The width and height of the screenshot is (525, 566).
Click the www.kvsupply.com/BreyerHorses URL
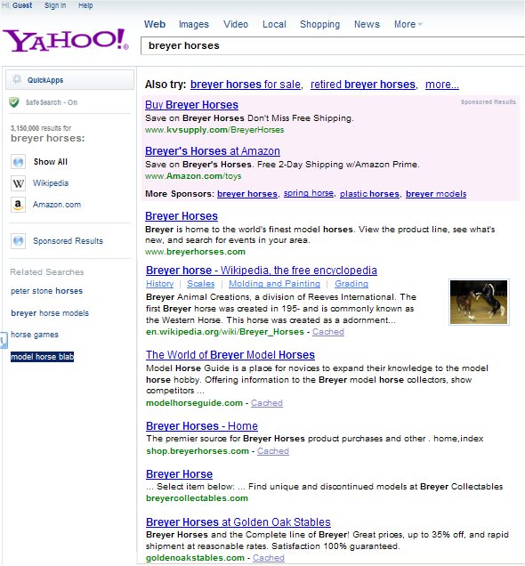(214, 130)
